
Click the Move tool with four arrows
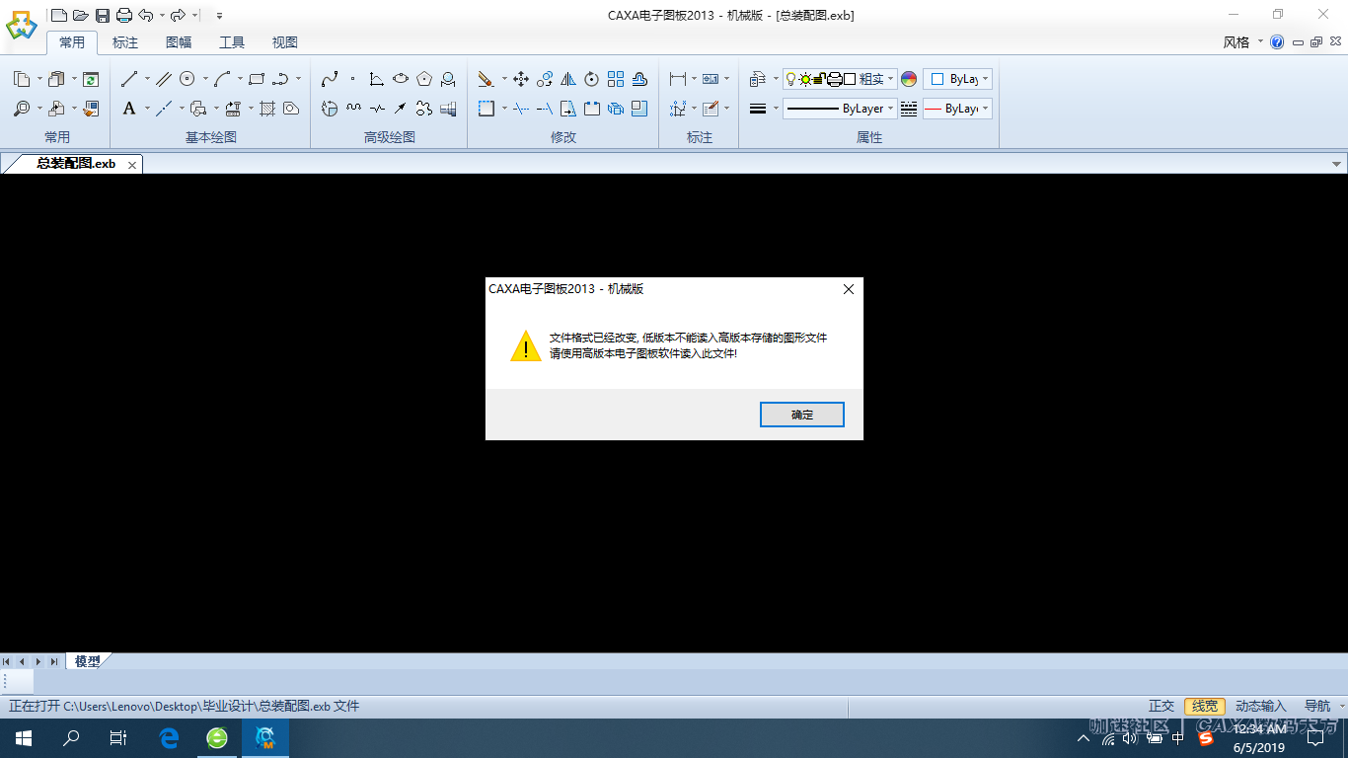click(x=521, y=79)
